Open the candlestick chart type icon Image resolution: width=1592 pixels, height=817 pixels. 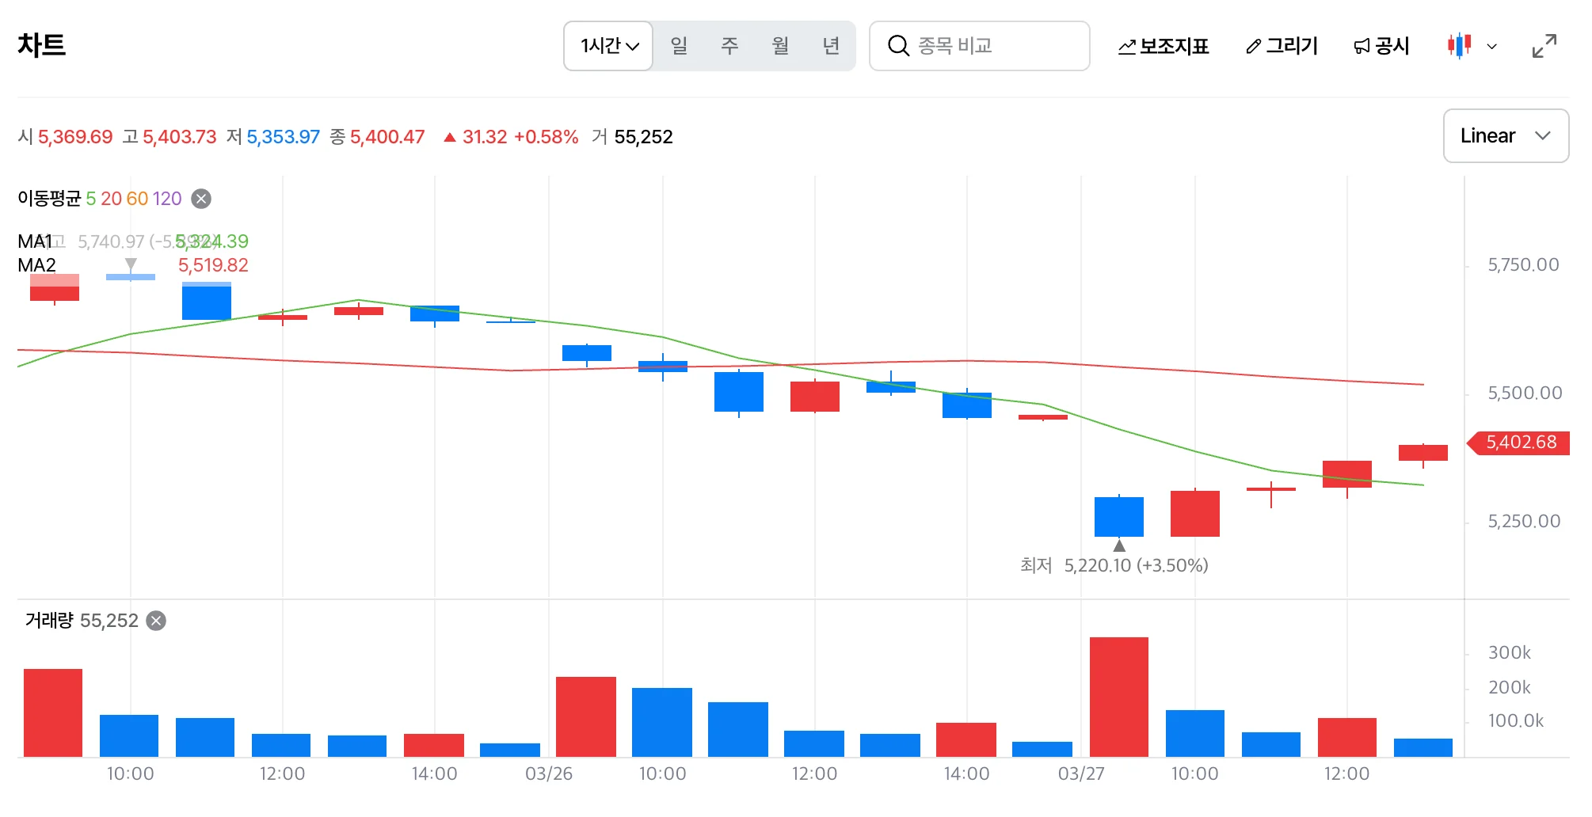point(1459,46)
